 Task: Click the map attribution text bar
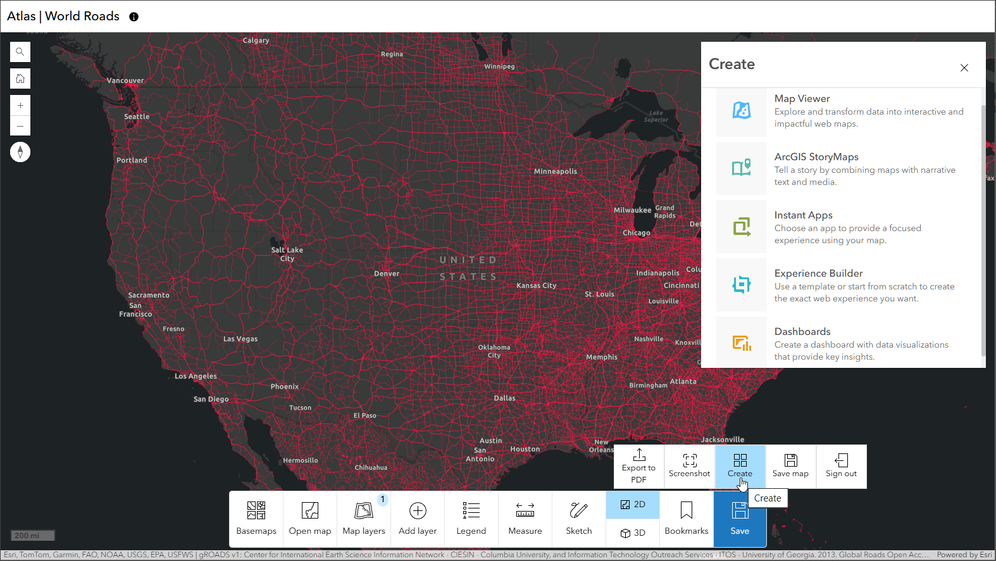466,555
